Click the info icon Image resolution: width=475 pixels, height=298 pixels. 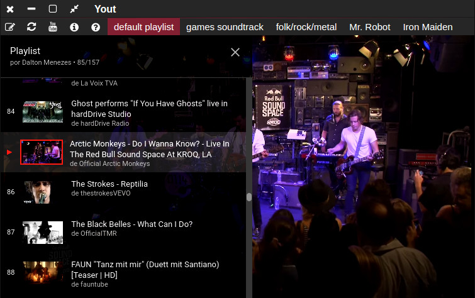(74, 27)
